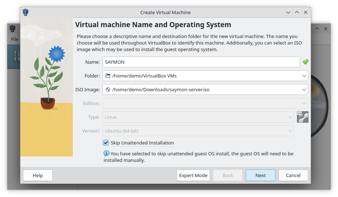This screenshot has height=197, width=338.
Task: Cancel the Create Virtual Machine wizard
Action: [293, 175]
